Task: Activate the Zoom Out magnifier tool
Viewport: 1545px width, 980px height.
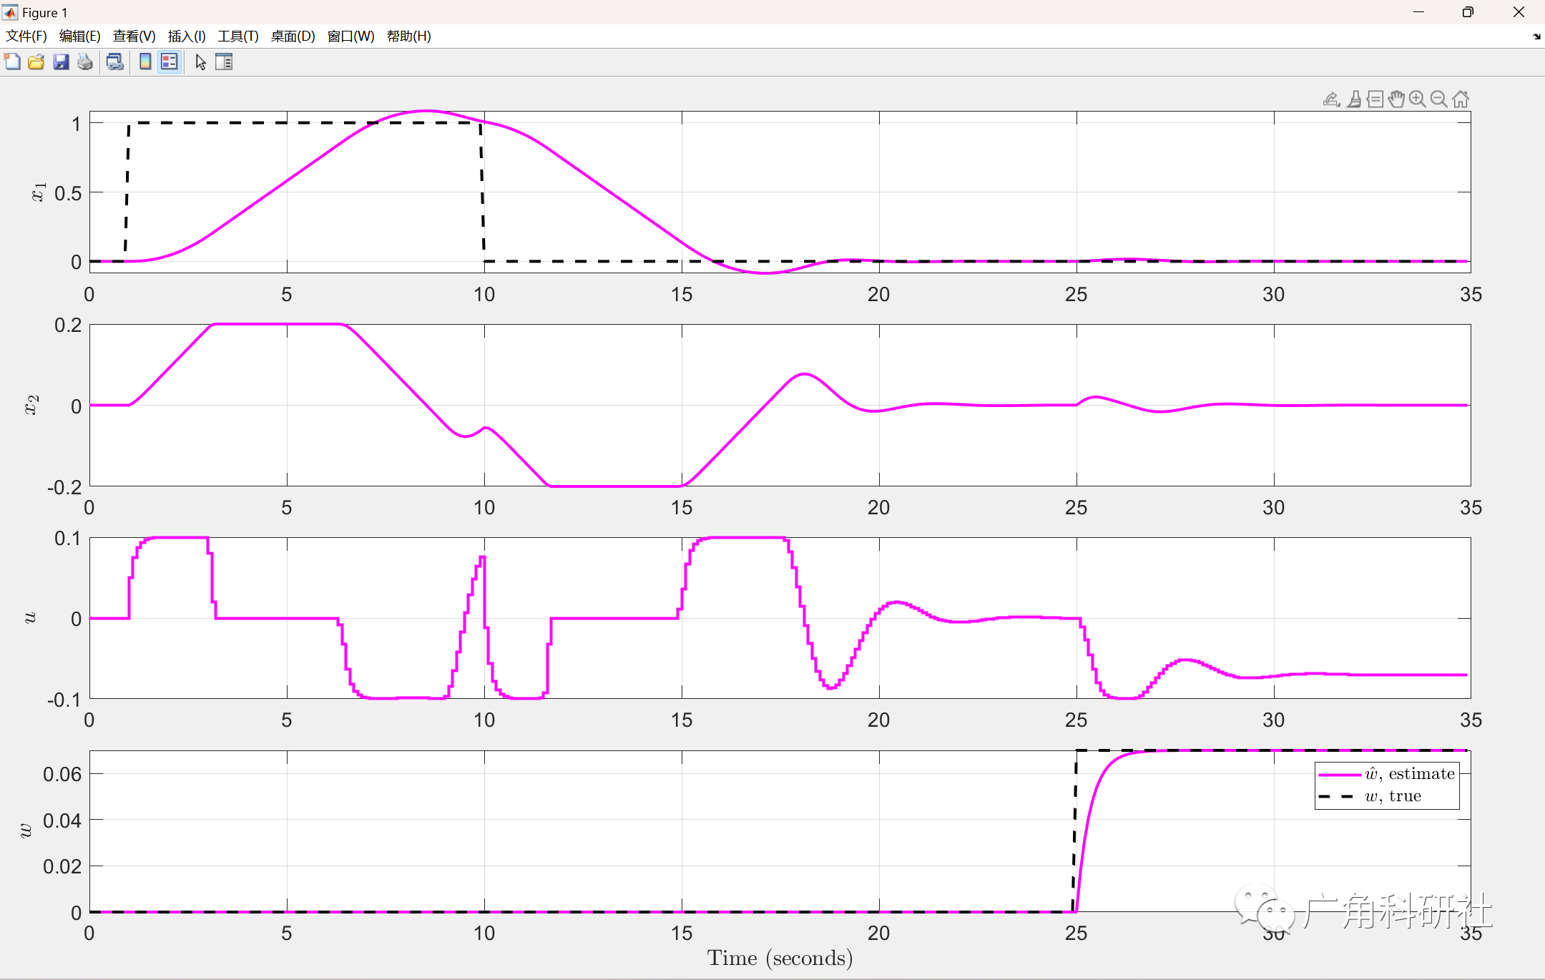Action: (x=1438, y=99)
